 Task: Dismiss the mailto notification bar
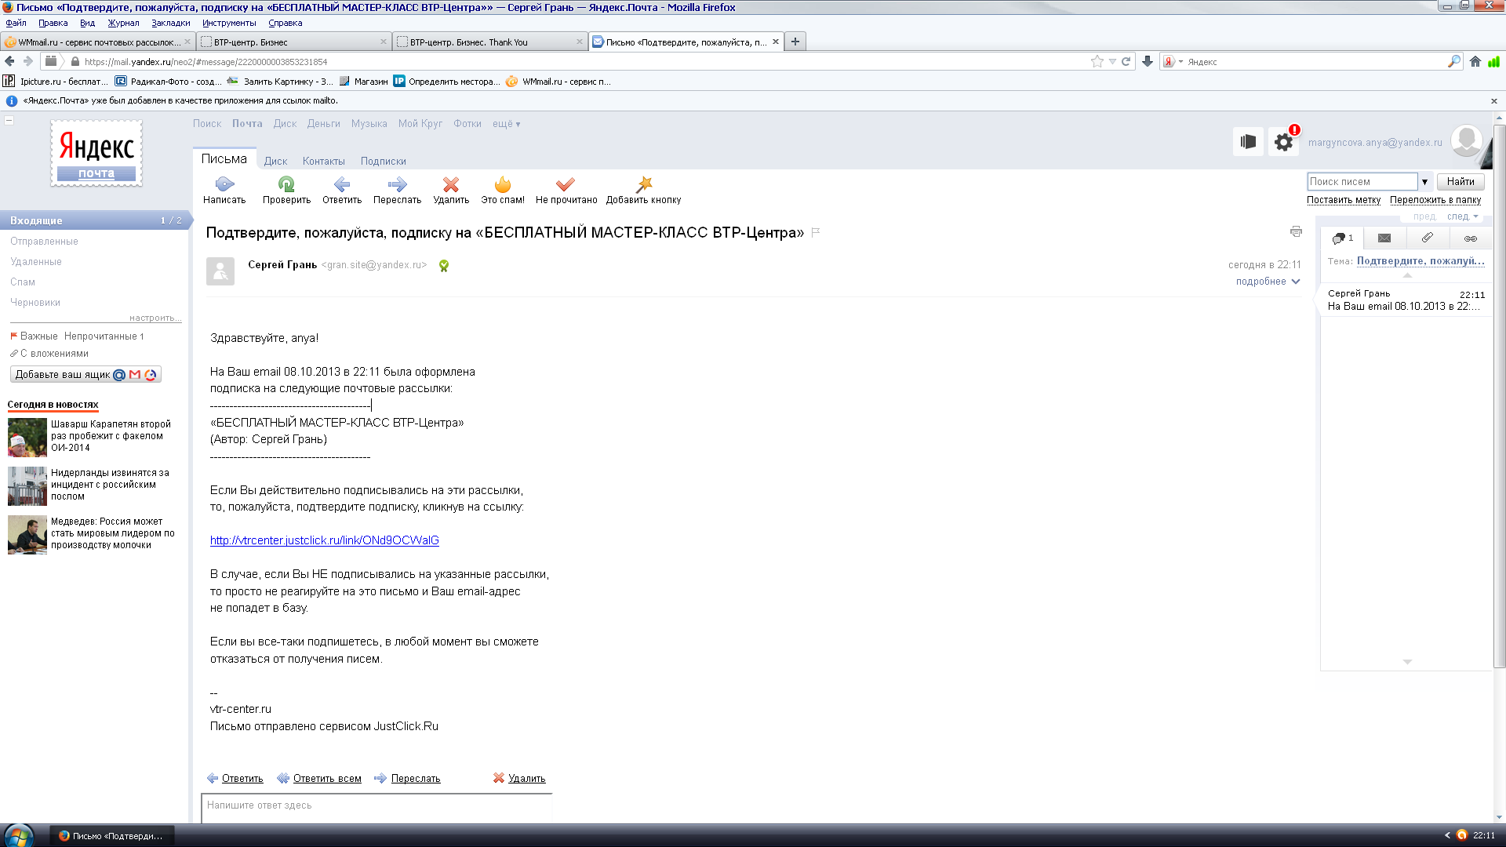click(x=1494, y=100)
